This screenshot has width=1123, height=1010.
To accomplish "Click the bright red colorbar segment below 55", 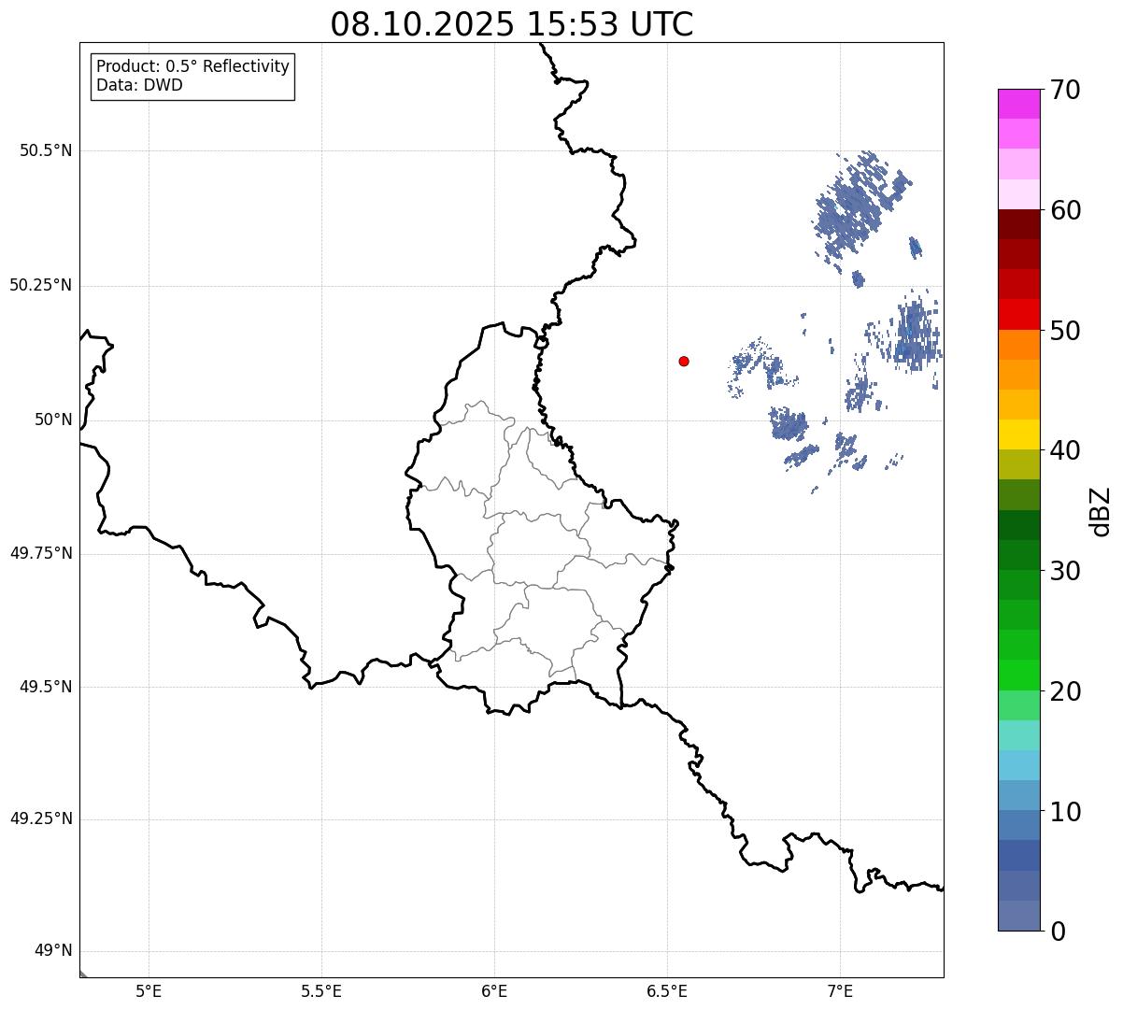I will [x=1018, y=314].
